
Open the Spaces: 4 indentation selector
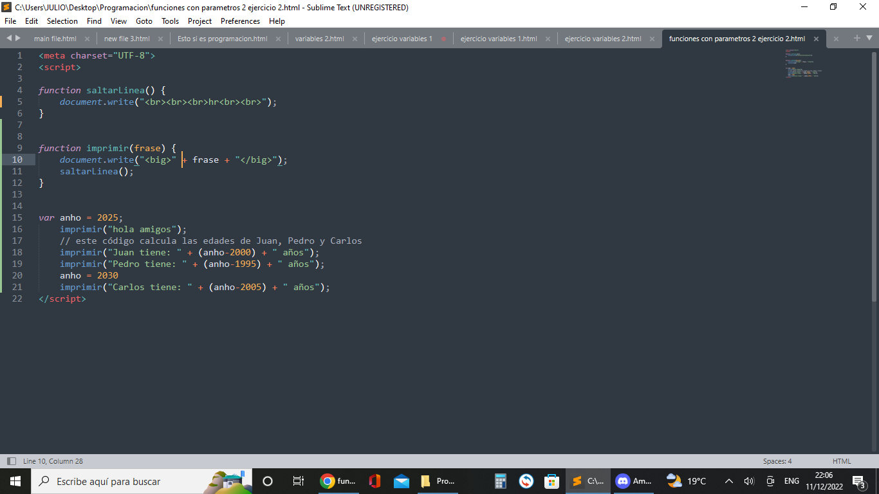click(x=777, y=461)
